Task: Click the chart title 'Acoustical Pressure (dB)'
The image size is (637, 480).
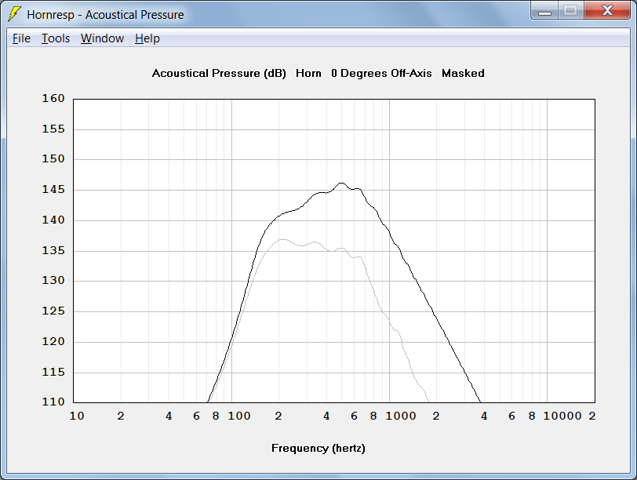Action: coord(219,74)
